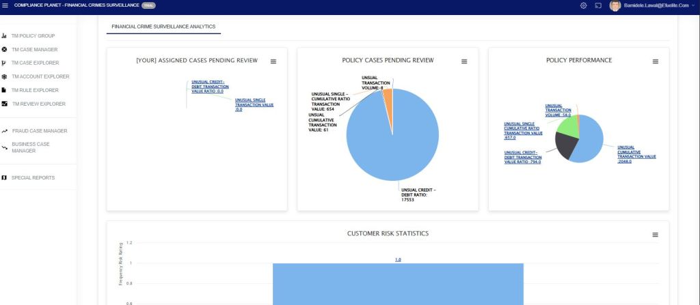
Task: Click the user avatar picture
Action: coord(614,5)
